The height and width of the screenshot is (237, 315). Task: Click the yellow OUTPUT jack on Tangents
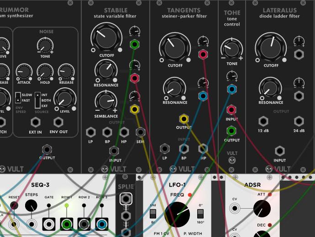click(x=184, y=119)
